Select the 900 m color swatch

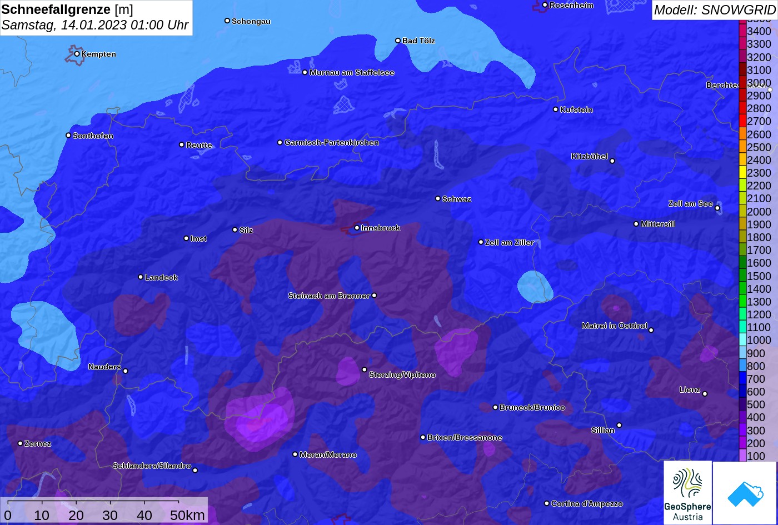(743, 353)
